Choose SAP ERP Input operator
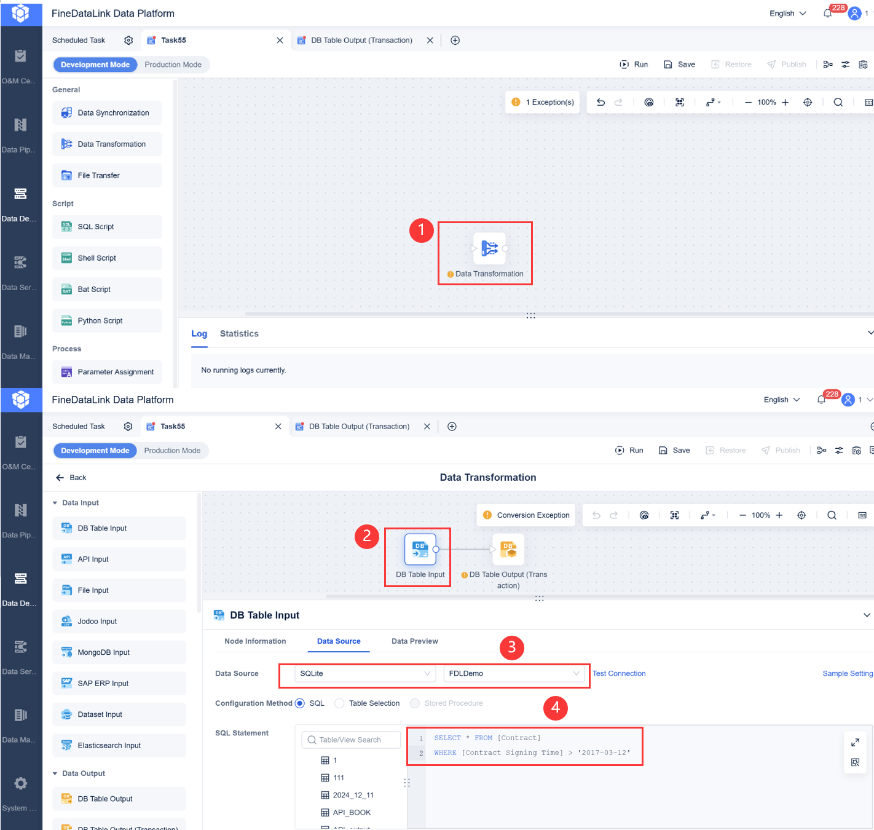Viewport: 874px width, 830px height. 119,684
